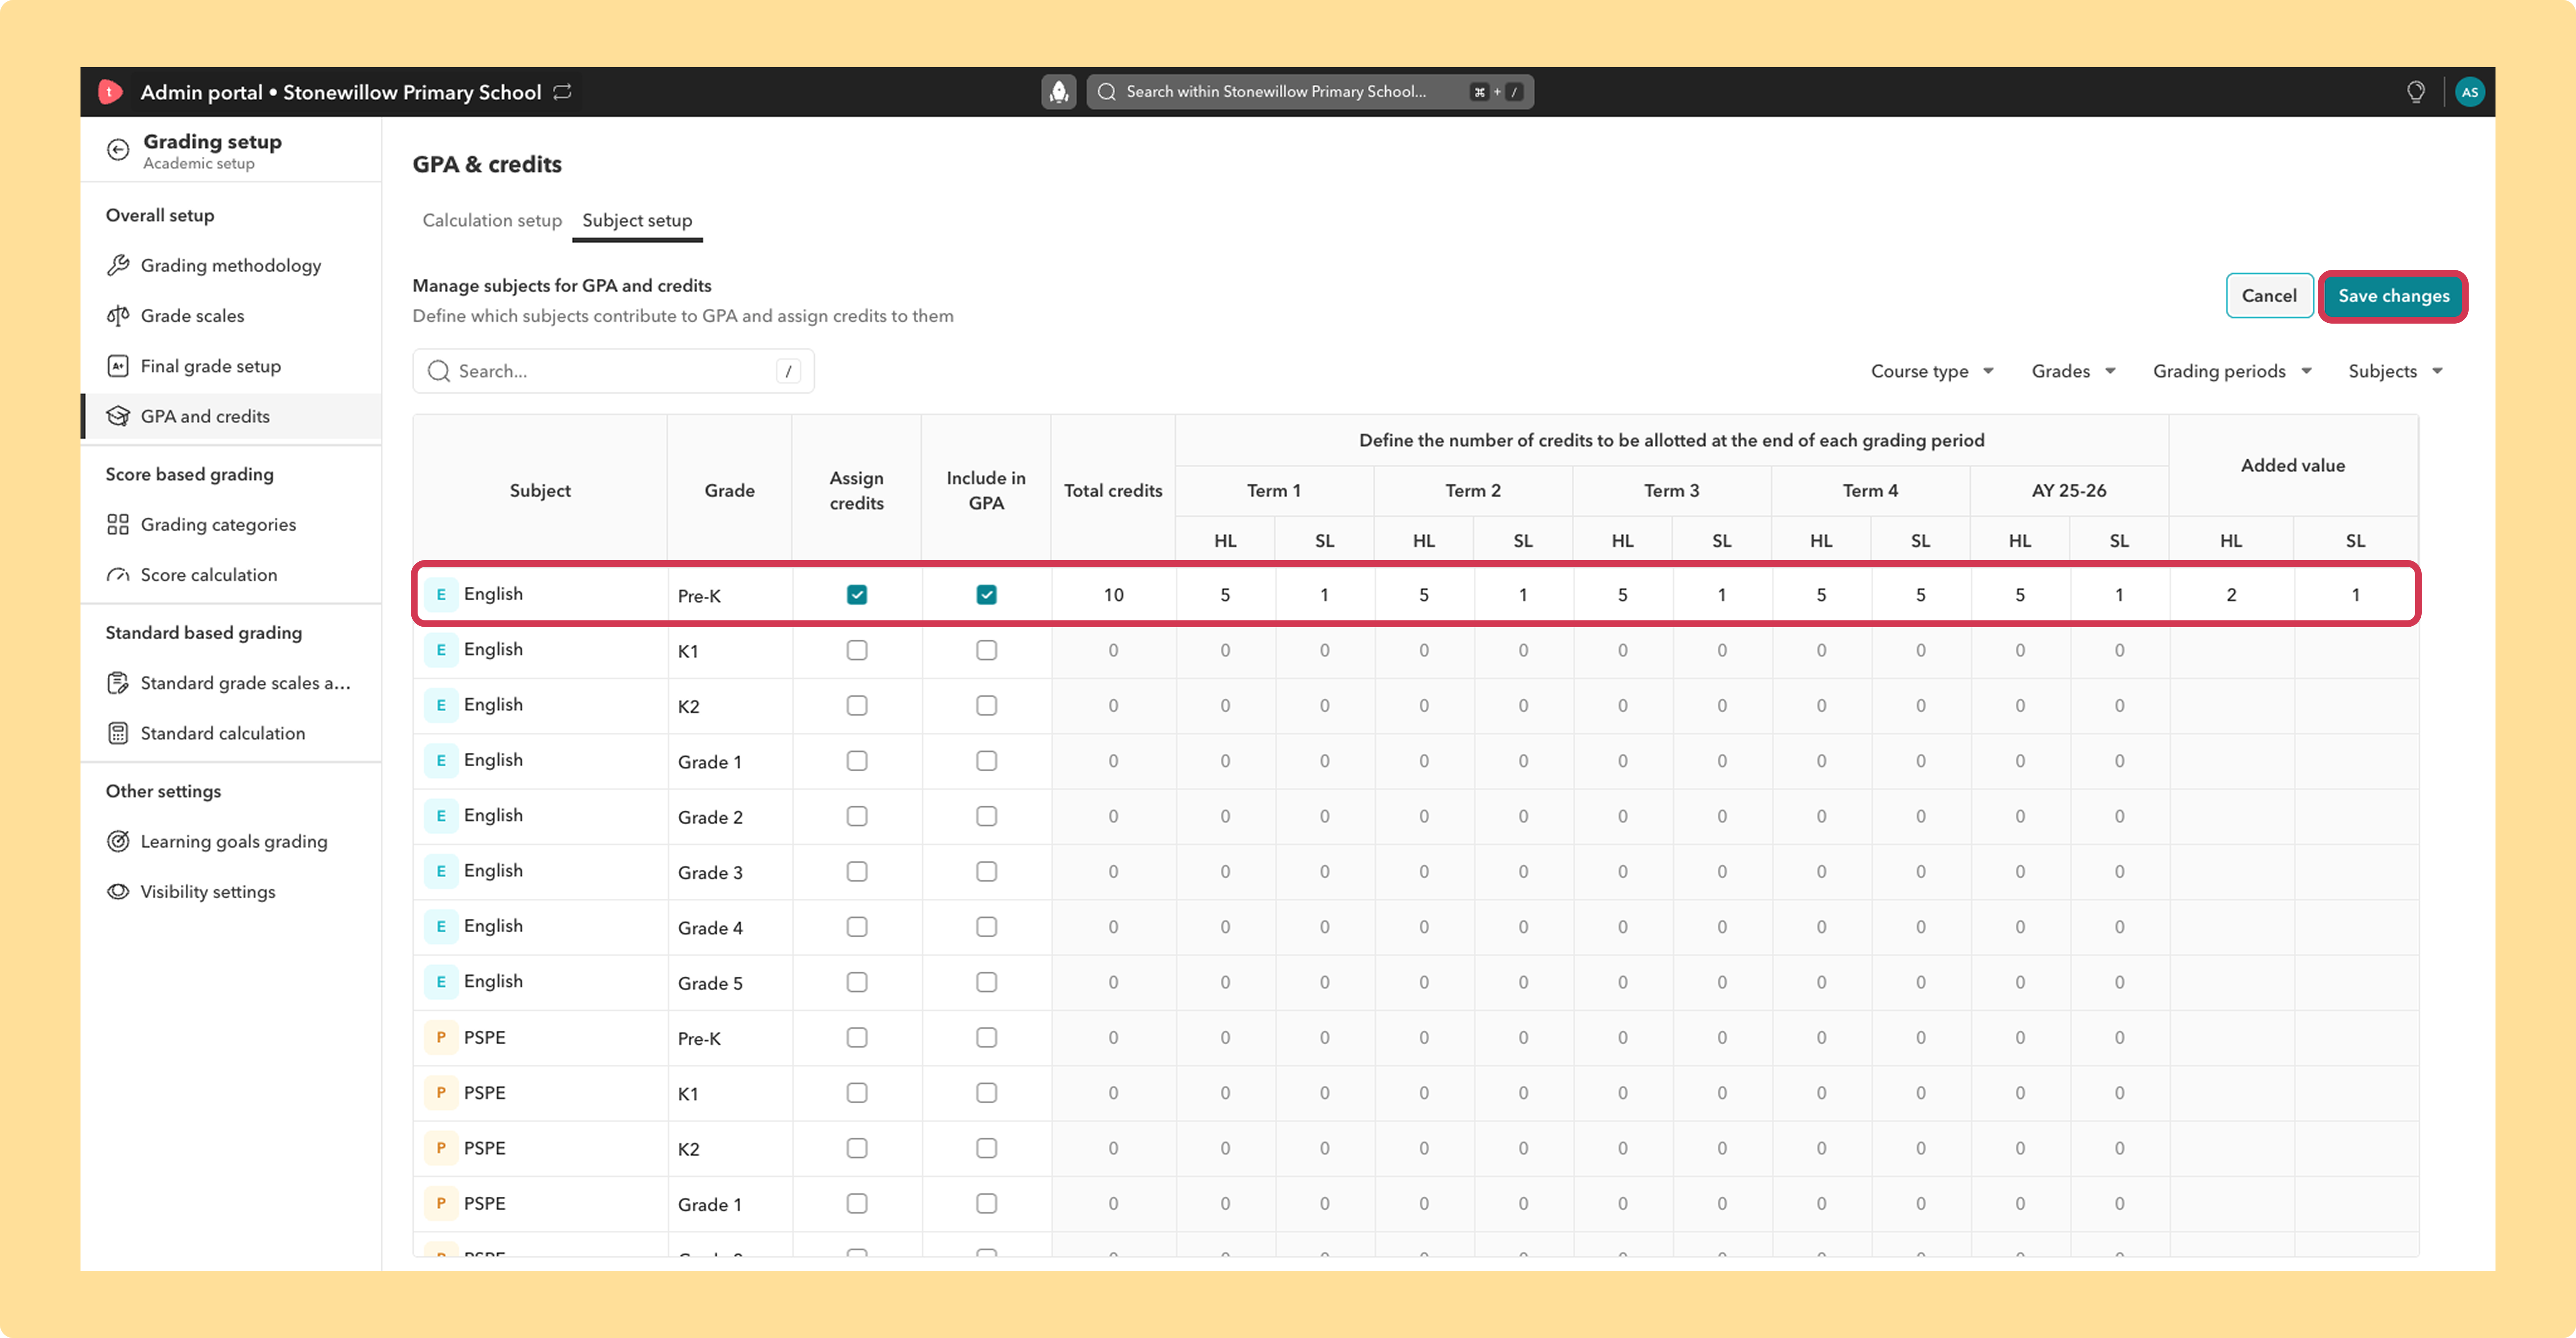Click the E badge for English K1
The width and height of the screenshot is (2576, 1338).
click(441, 650)
